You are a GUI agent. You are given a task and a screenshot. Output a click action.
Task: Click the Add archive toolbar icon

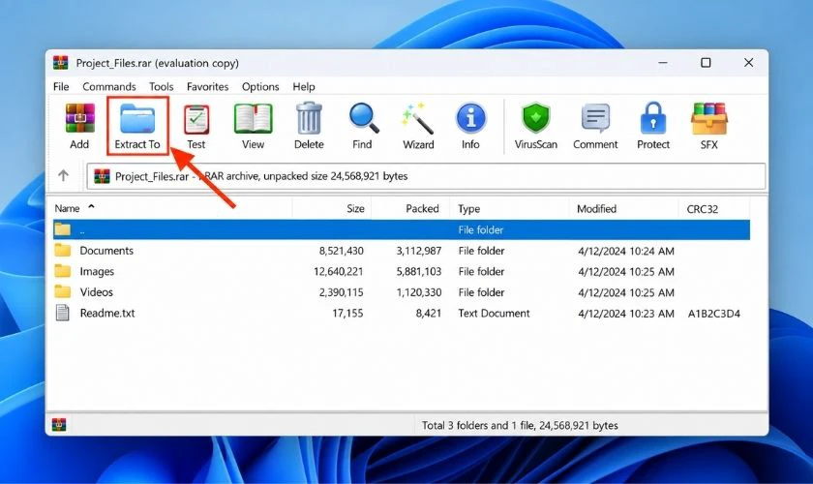click(79, 118)
